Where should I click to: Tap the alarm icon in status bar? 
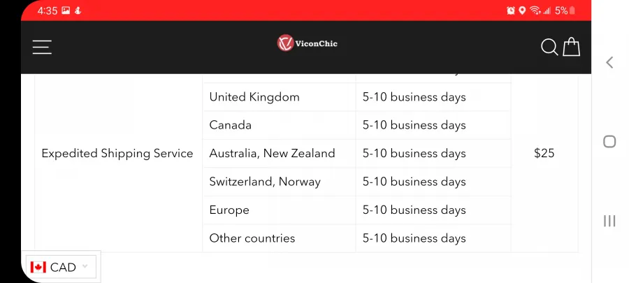click(511, 10)
